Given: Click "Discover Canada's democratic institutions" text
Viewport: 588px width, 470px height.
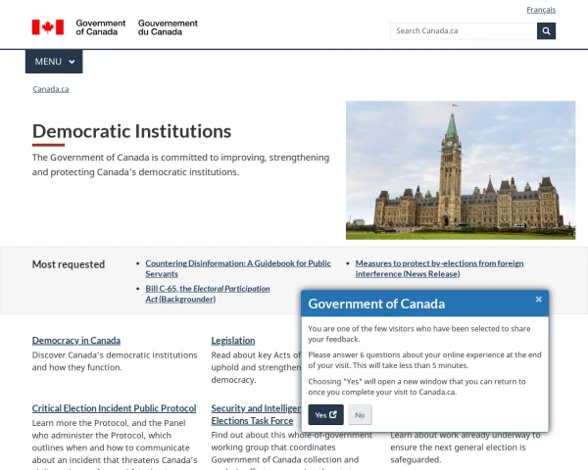Looking at the screenshot, I should [115, 361].
